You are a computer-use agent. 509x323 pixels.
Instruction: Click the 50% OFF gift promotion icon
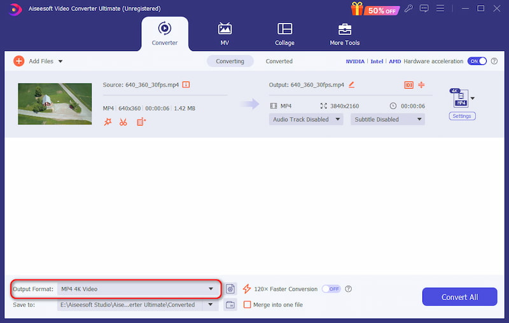pos(375,9)
